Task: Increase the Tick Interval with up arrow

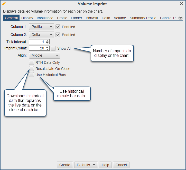Action: tap(47, 40)
